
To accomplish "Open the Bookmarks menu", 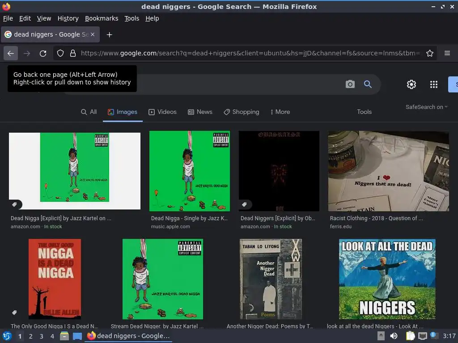I will click(102, 18).
